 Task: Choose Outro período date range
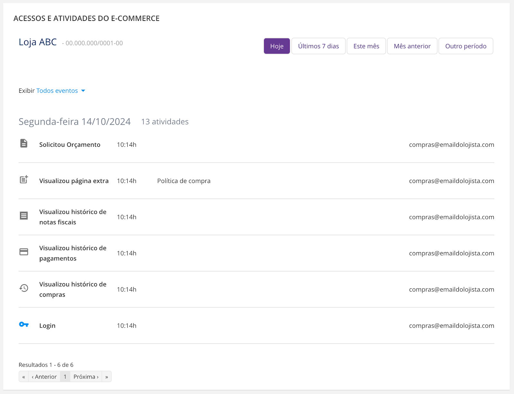tap(465, 46)
